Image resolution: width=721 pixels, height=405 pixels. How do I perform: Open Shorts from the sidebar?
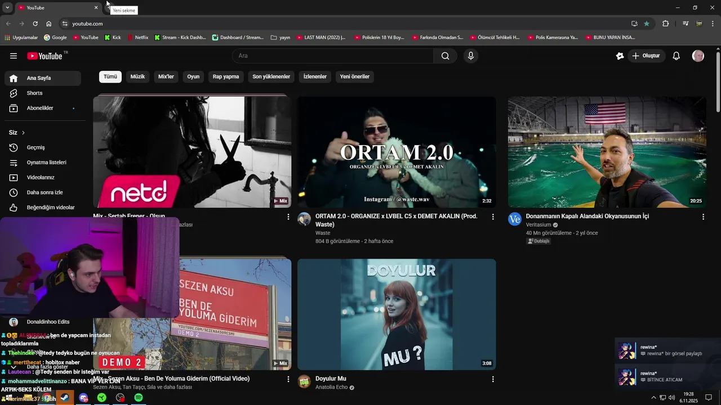pyautogui.click(x=43, y=93)
